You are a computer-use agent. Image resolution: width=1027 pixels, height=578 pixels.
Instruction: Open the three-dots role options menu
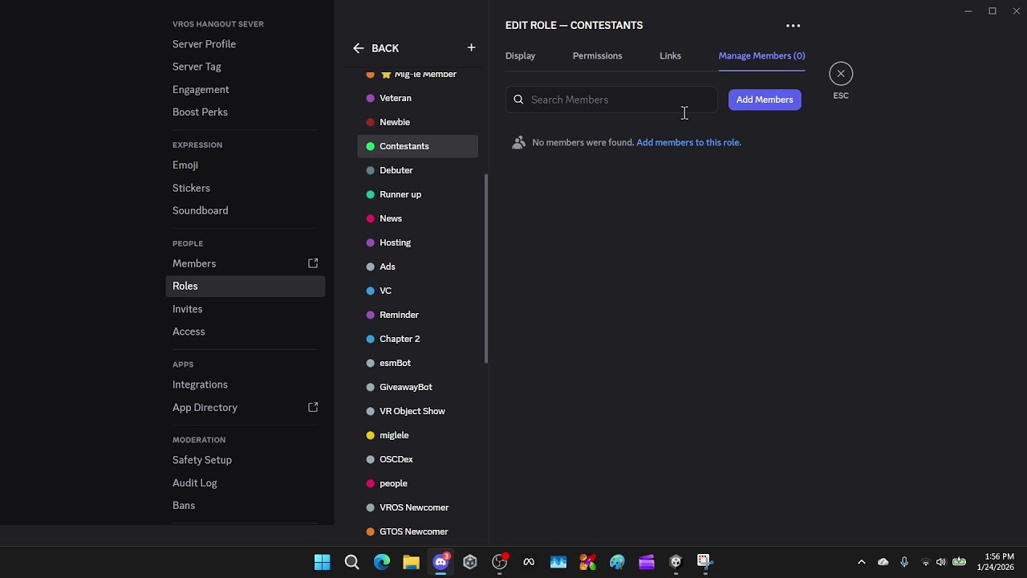point(793,26)
